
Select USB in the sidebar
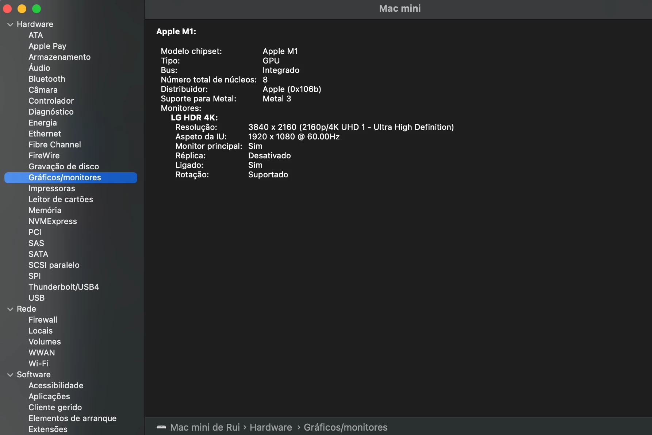click(37, 298)
